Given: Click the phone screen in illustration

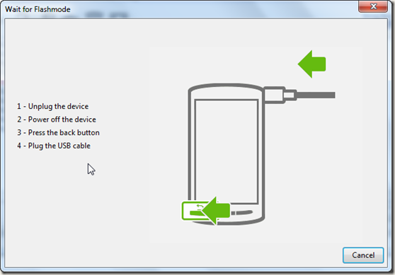Looking at the screenshot, I should pyautogui.click(x=227, y=151).
